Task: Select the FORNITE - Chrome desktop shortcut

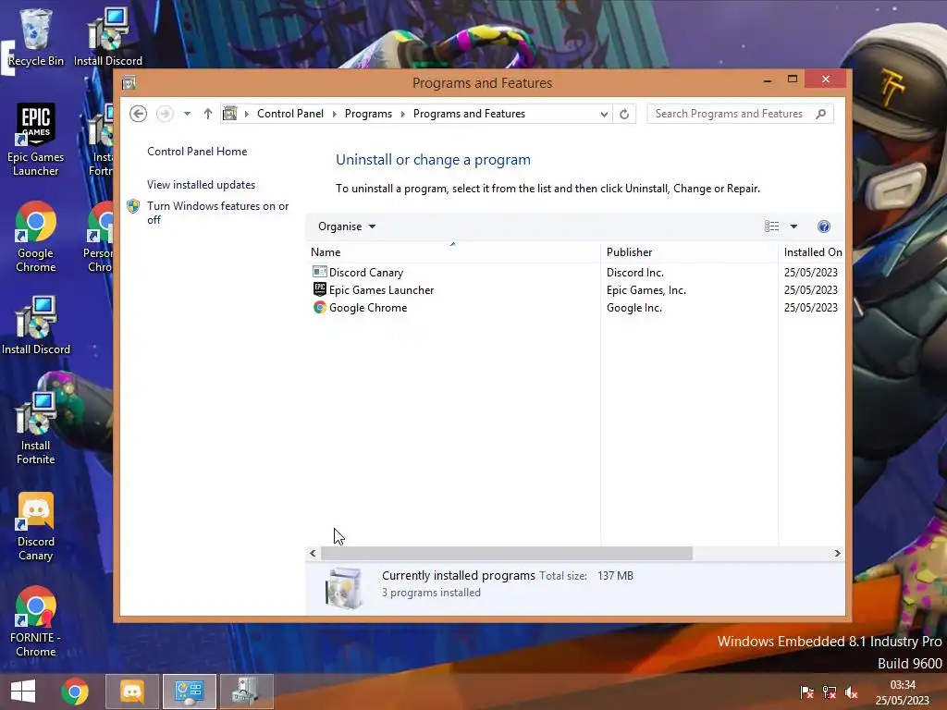Action: (x=36, y=622)
